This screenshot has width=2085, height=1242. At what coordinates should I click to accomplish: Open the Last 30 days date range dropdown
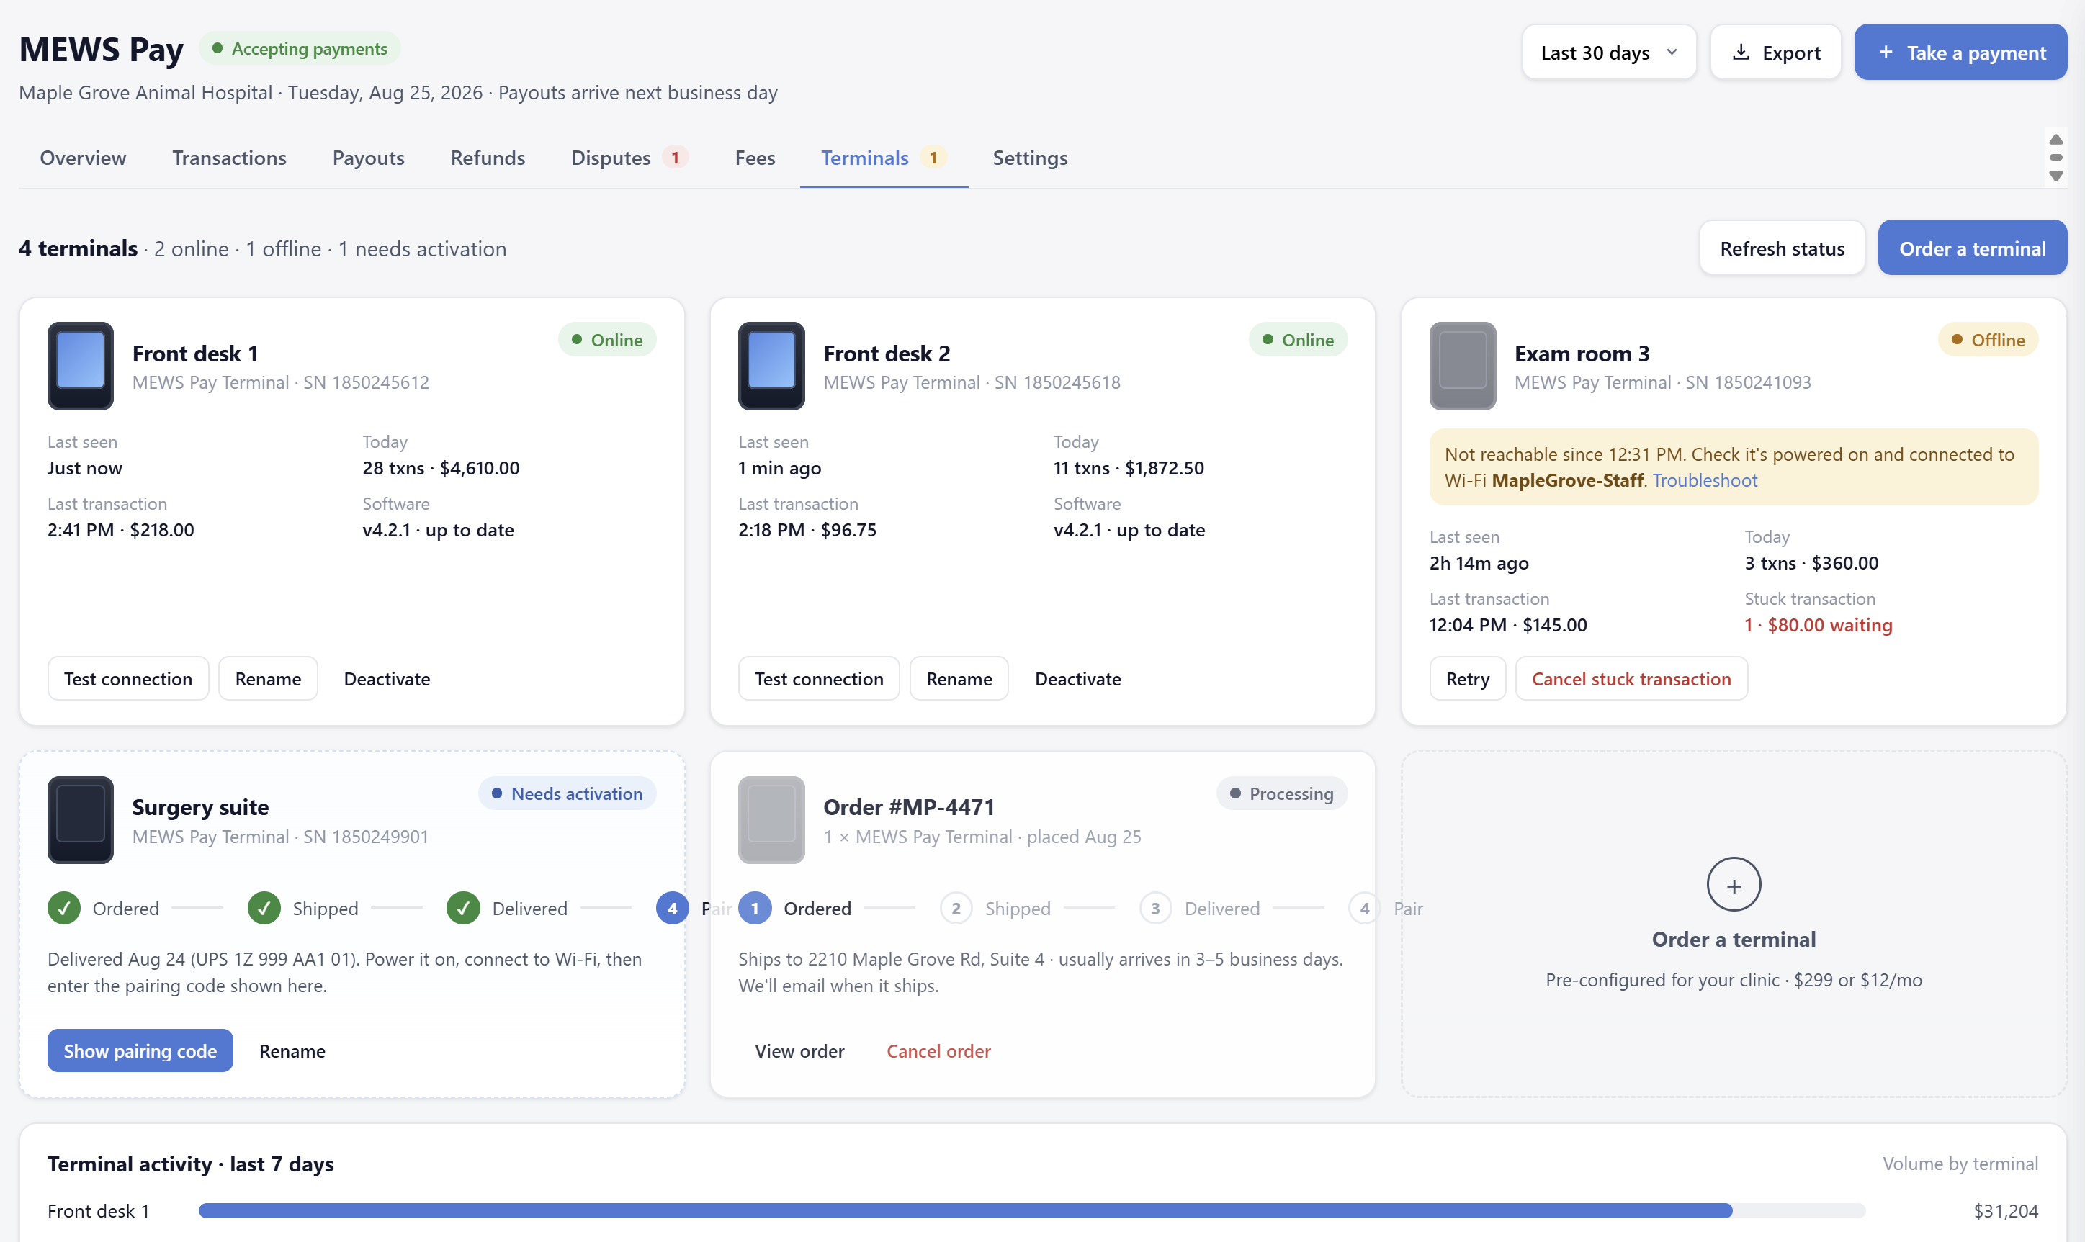[1608, 52]
